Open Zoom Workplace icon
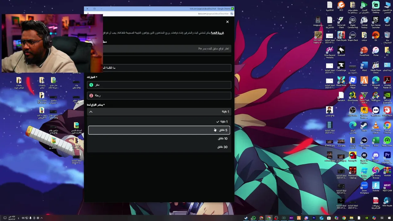 pyautogui.click(x=364, y=188)
